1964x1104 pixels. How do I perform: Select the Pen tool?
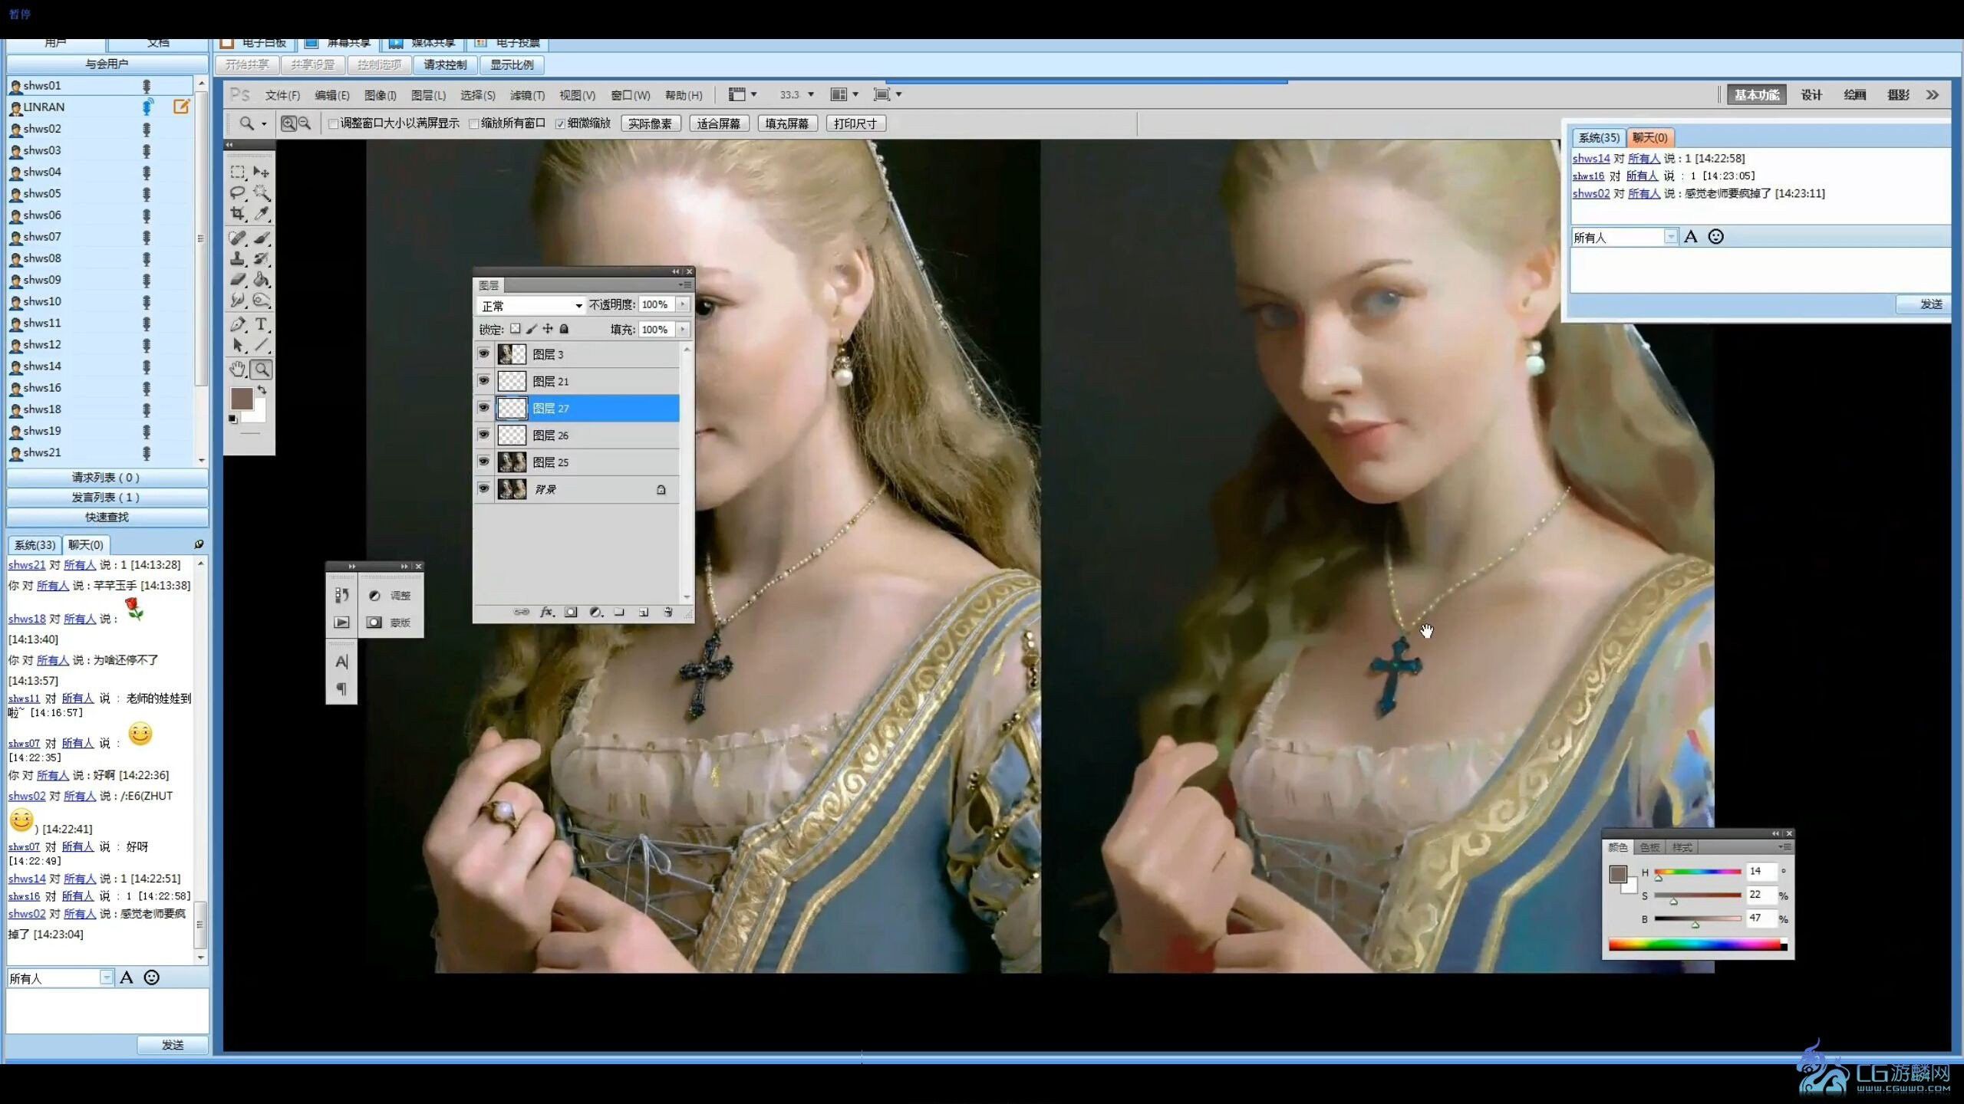tap(238, 324)
